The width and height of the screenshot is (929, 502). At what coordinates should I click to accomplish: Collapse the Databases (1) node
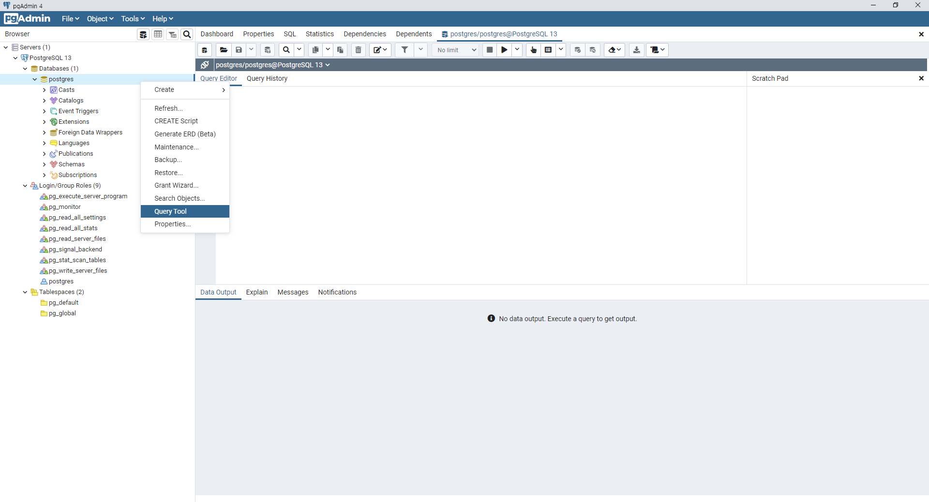click(25, 69)
